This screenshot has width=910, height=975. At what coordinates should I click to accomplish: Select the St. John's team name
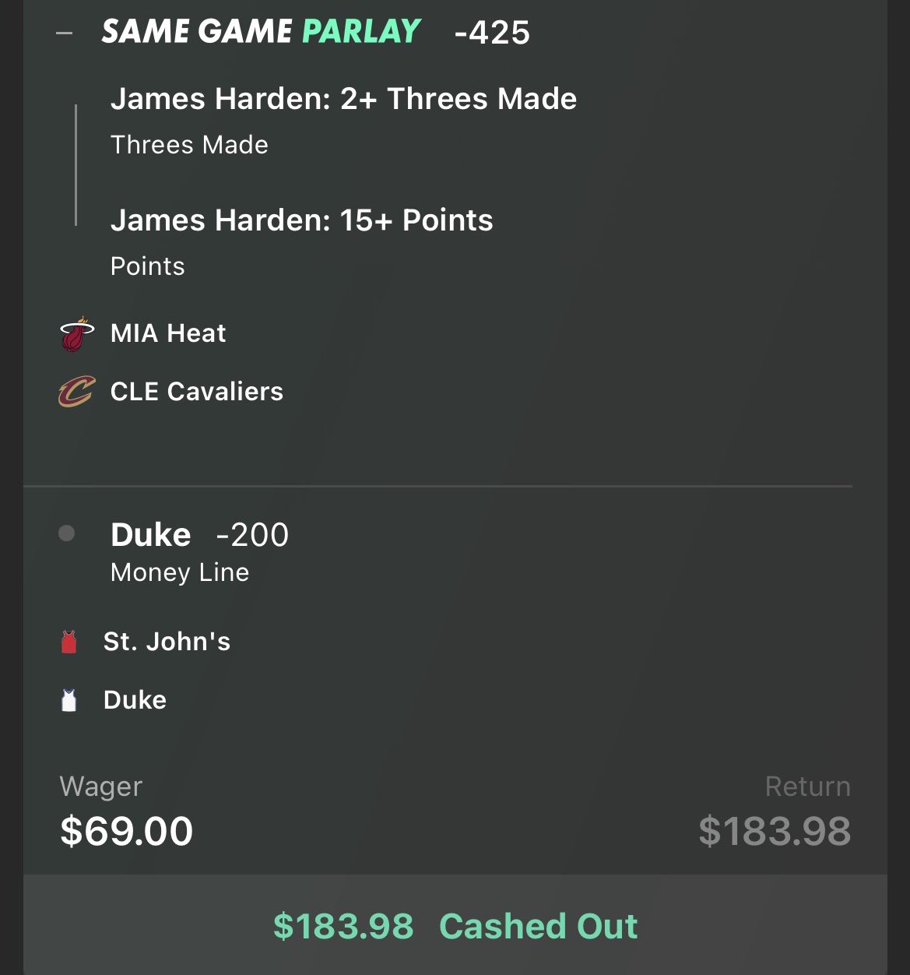(x=167, y=642)
